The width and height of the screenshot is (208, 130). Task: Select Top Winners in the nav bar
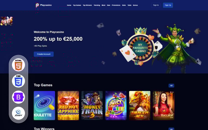tap(87, 5)
